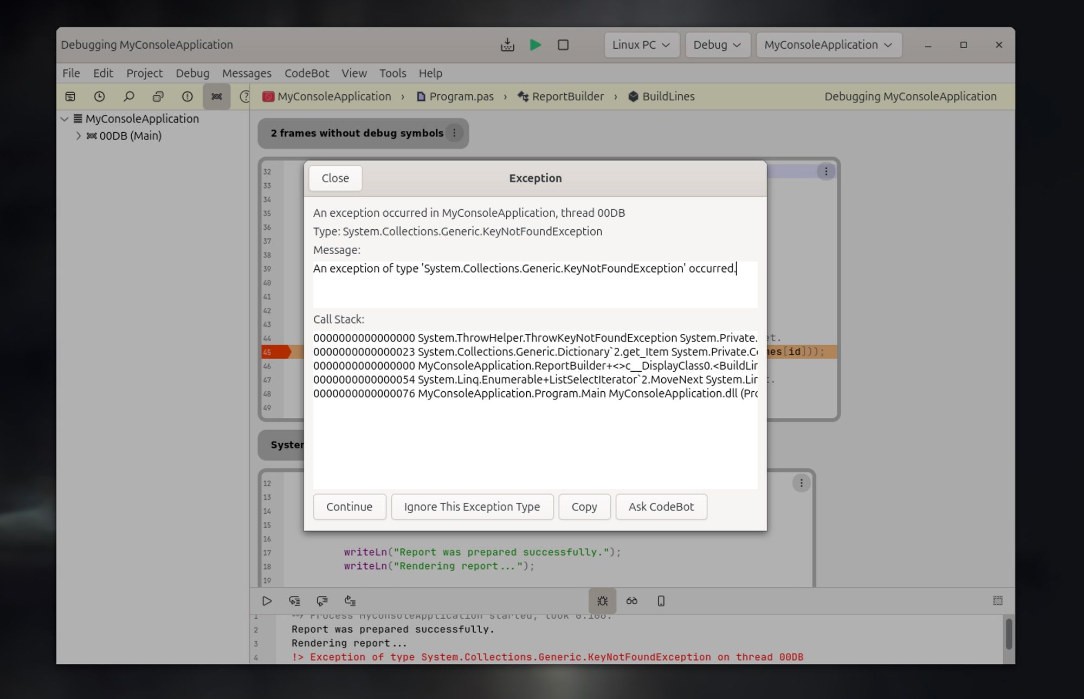Viewport: 1084px width, 699px height.
Task: Open the Debug configuration dropdown
Action: click(718, 45)
